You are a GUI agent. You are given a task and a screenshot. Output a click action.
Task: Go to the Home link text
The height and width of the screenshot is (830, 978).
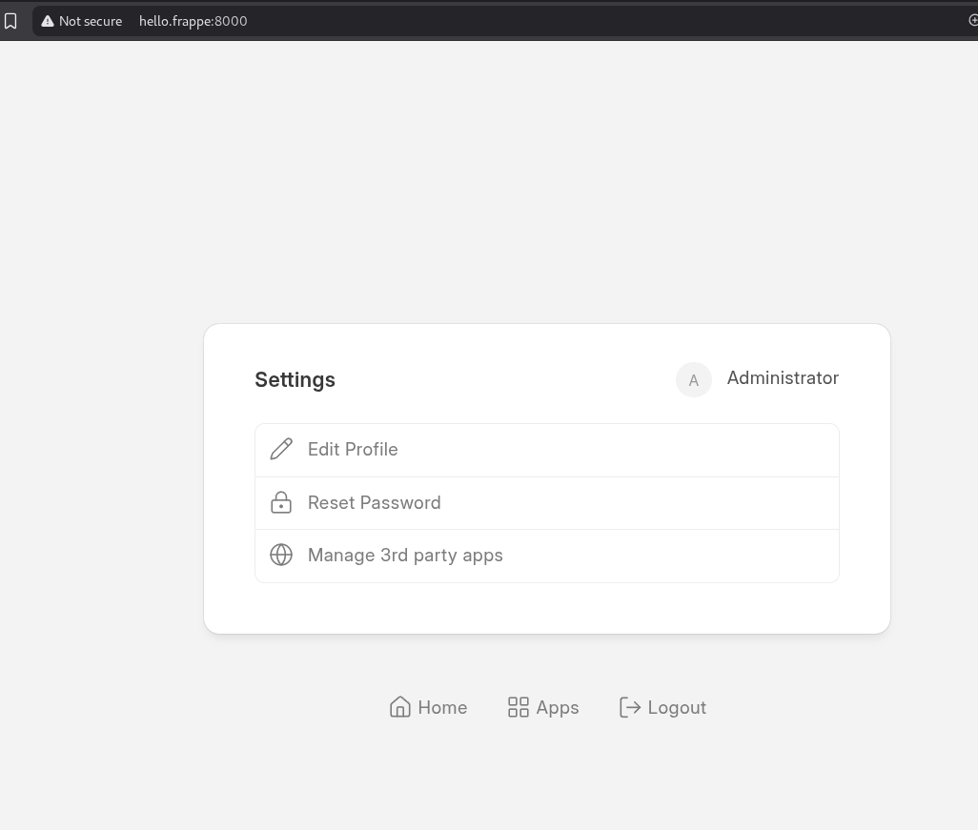(x=442, y=707)
